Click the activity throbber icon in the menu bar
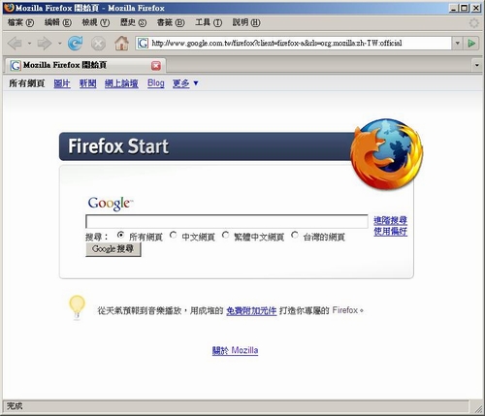 [x=474, y=22]
